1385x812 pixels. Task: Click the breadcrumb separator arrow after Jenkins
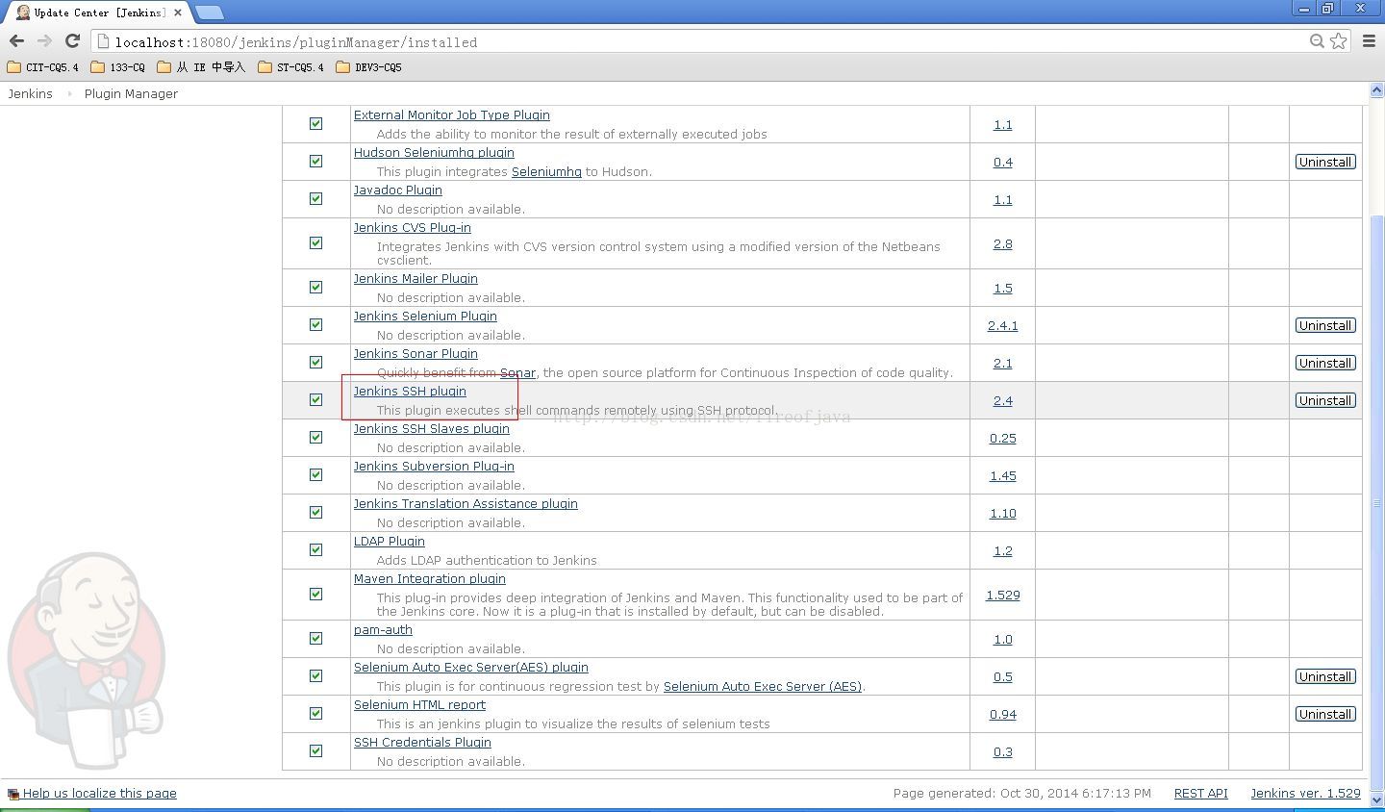click(x=69, y=94)
